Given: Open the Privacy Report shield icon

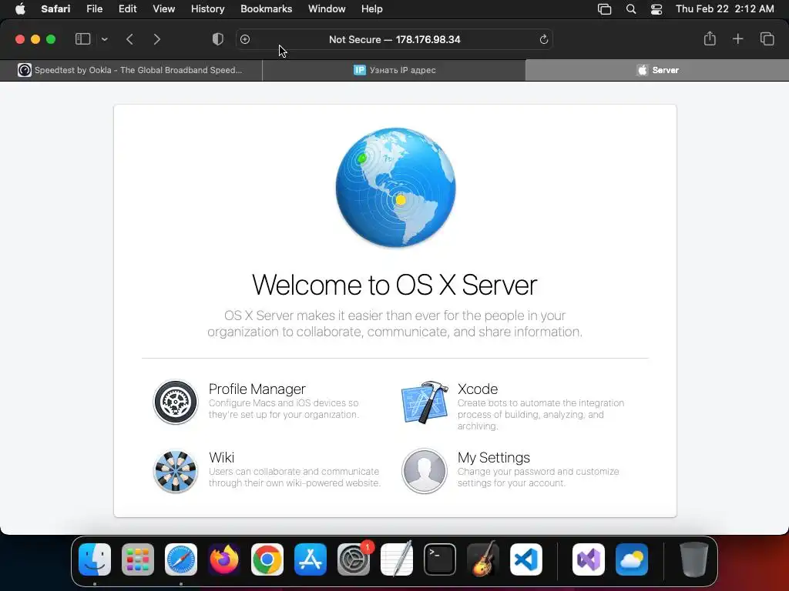Looking at the screenshot, I should coord(217,39).
